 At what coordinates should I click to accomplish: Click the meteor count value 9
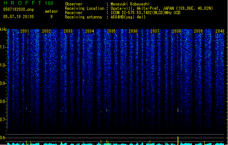click(51, 17)
